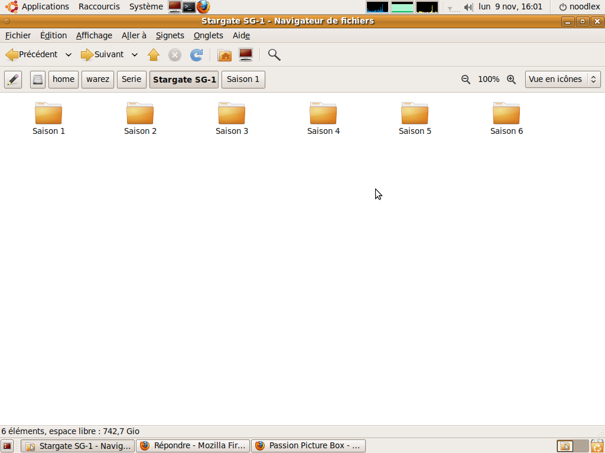Open the Suivant history dropdown arrow
This screenshot has width=605, height=453.
[x=135, y=55]
